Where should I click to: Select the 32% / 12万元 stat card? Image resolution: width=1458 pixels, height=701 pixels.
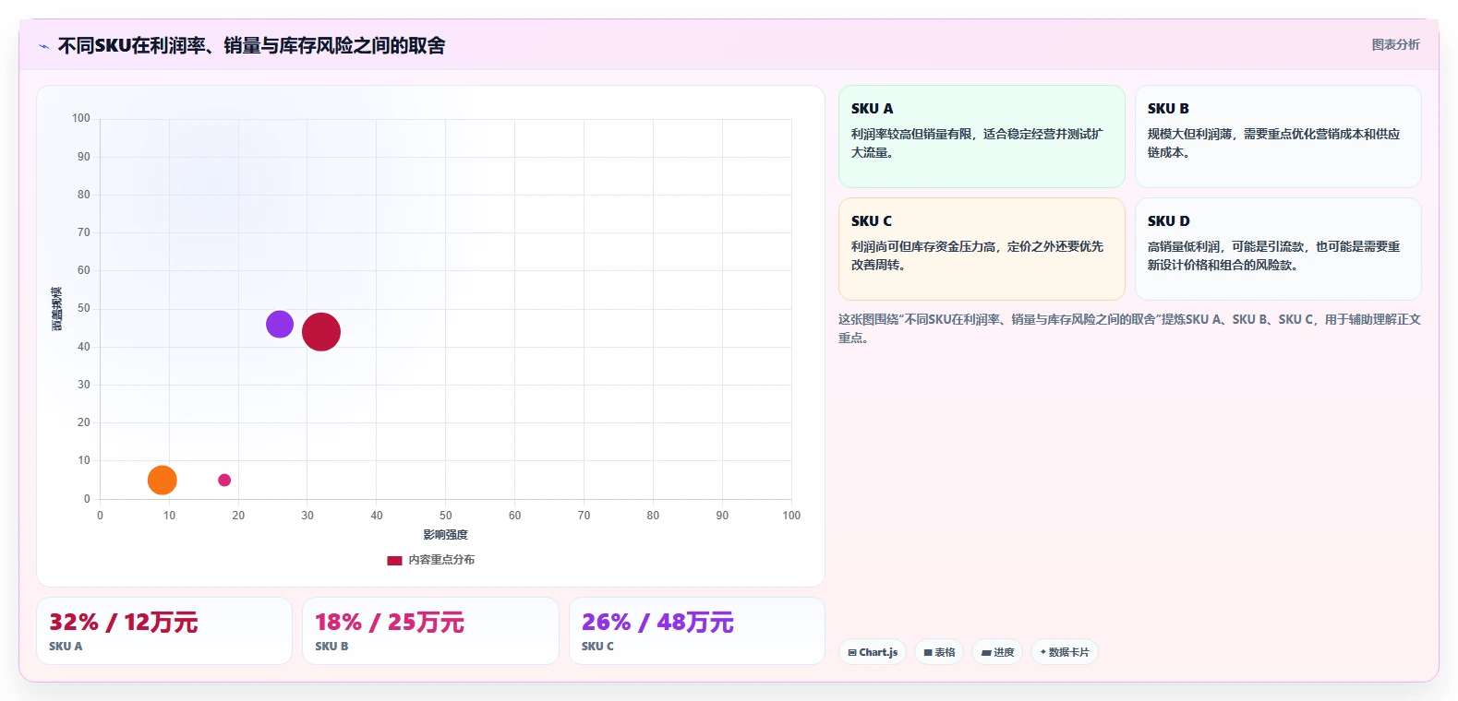(x=164, y=631)
